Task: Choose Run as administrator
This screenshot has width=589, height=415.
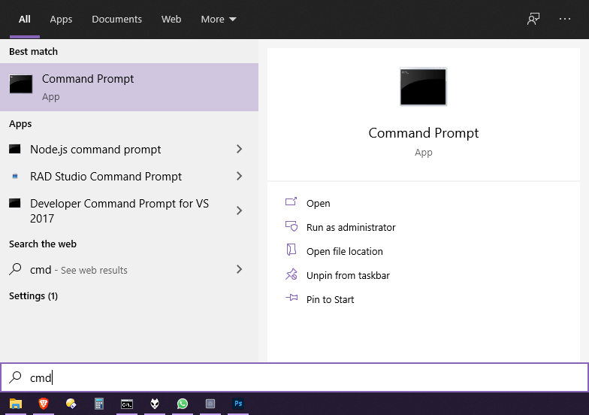Action: [x=351, y=227]
